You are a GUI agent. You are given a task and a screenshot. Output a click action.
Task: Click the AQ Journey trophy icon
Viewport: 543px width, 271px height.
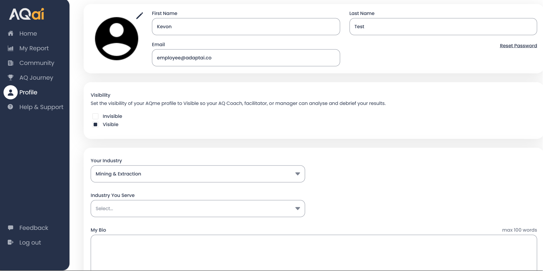click(x=11, y=78)
